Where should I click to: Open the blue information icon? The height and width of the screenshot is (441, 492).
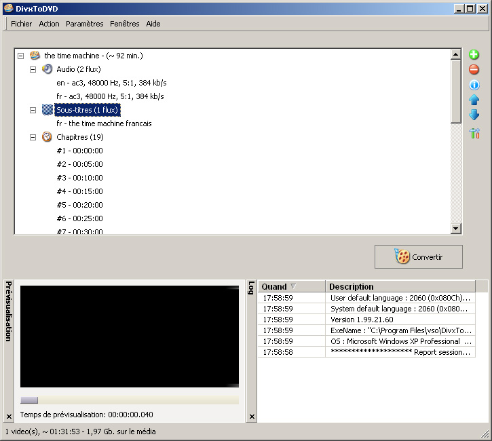point(474,85)
